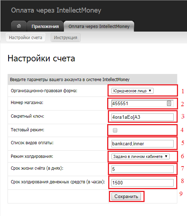Open the Юридческое лицо dropdown
This screenshot has width=187, height=216.
point(132,91)
